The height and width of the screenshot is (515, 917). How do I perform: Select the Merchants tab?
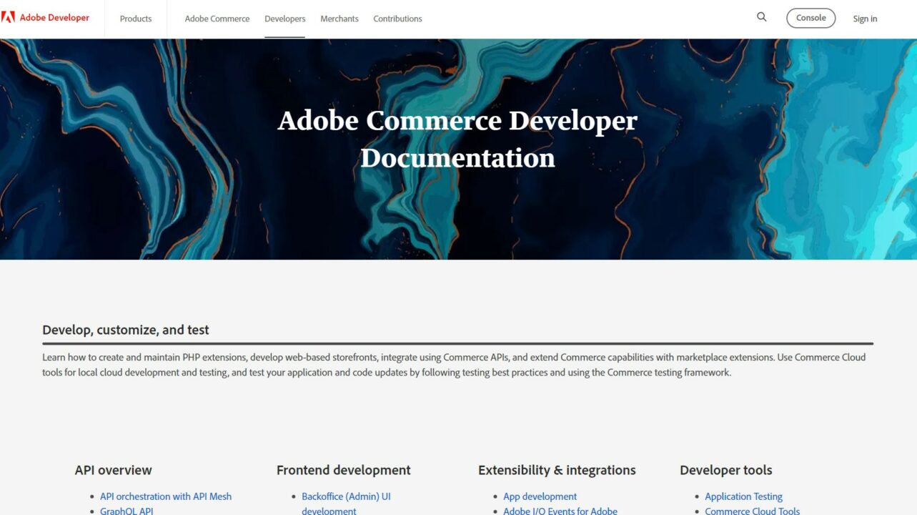339,19
